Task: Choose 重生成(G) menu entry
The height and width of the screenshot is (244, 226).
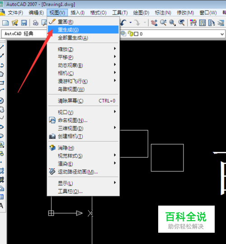Action: point(83,29)
